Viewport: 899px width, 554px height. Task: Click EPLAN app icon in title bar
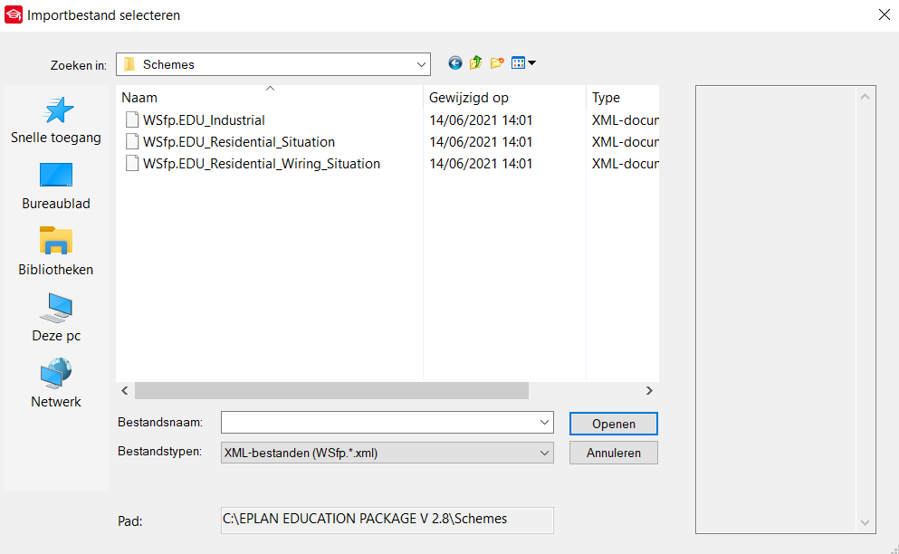[14, 14]
